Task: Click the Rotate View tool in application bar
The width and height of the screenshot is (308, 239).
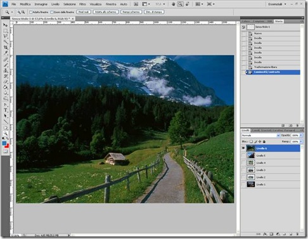Action: coord(187,4)
